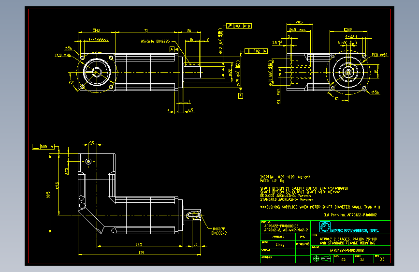Image resolution: width=419 pixels, height=272 pixels.
Task: Select the 'SHAFT OPTION S2' note line
Action: click(x=300, y=192)
